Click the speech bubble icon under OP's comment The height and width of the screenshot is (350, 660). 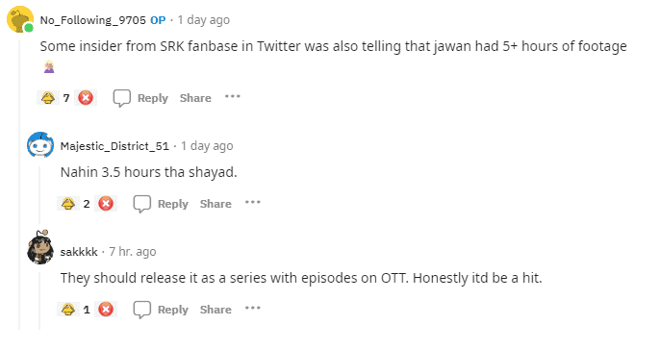tap(121, 98)
